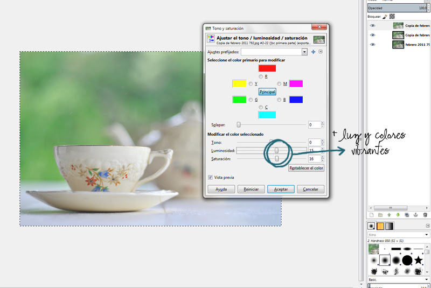Click the hue-saturation tool icon in dialog header
The image size is (431, 288).
[211, 39]
